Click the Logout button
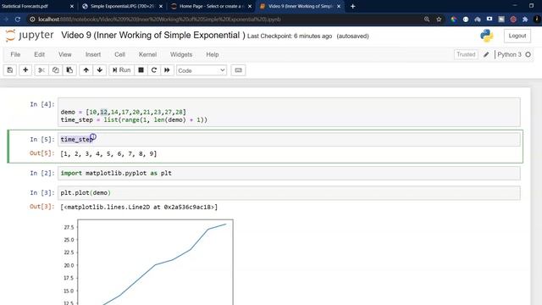The width and height of the screenshot is (542, 305). 517,36
